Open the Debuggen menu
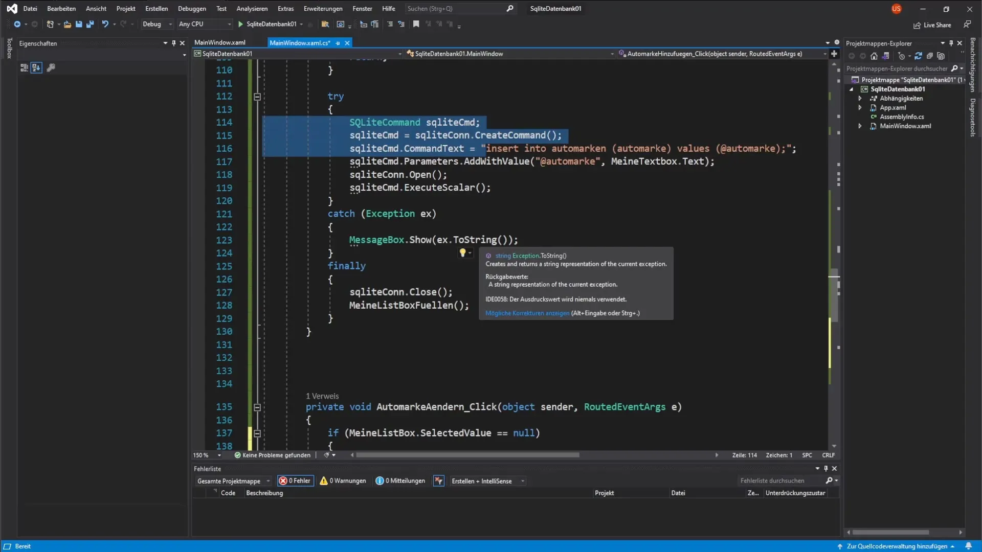This screenshot has height=552, width=982. coord(192,9)
